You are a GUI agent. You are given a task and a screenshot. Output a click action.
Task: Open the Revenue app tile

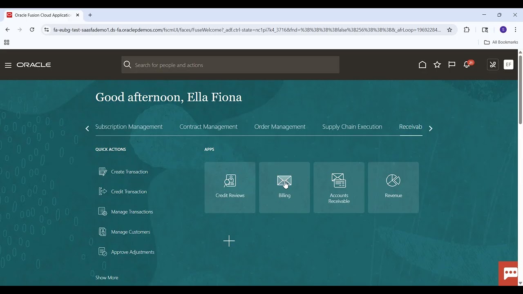point(393,187)
